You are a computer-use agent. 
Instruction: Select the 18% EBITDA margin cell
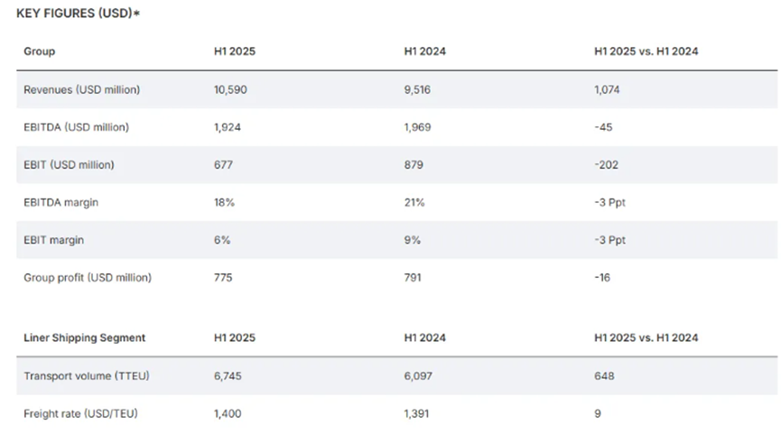[224, 203]
